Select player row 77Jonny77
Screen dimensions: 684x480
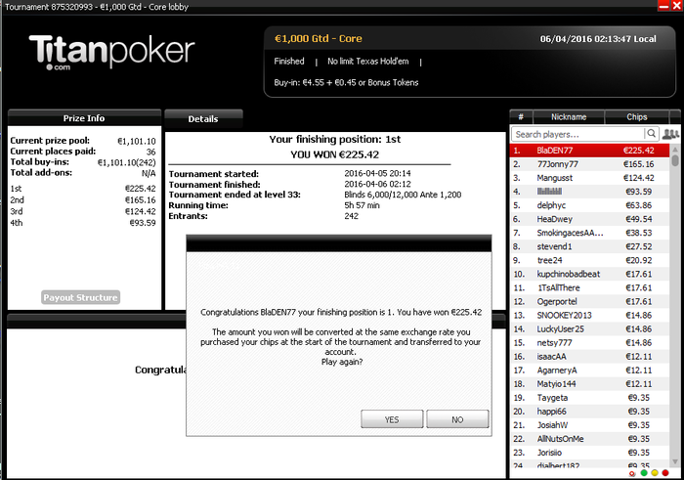pos(589,164)
